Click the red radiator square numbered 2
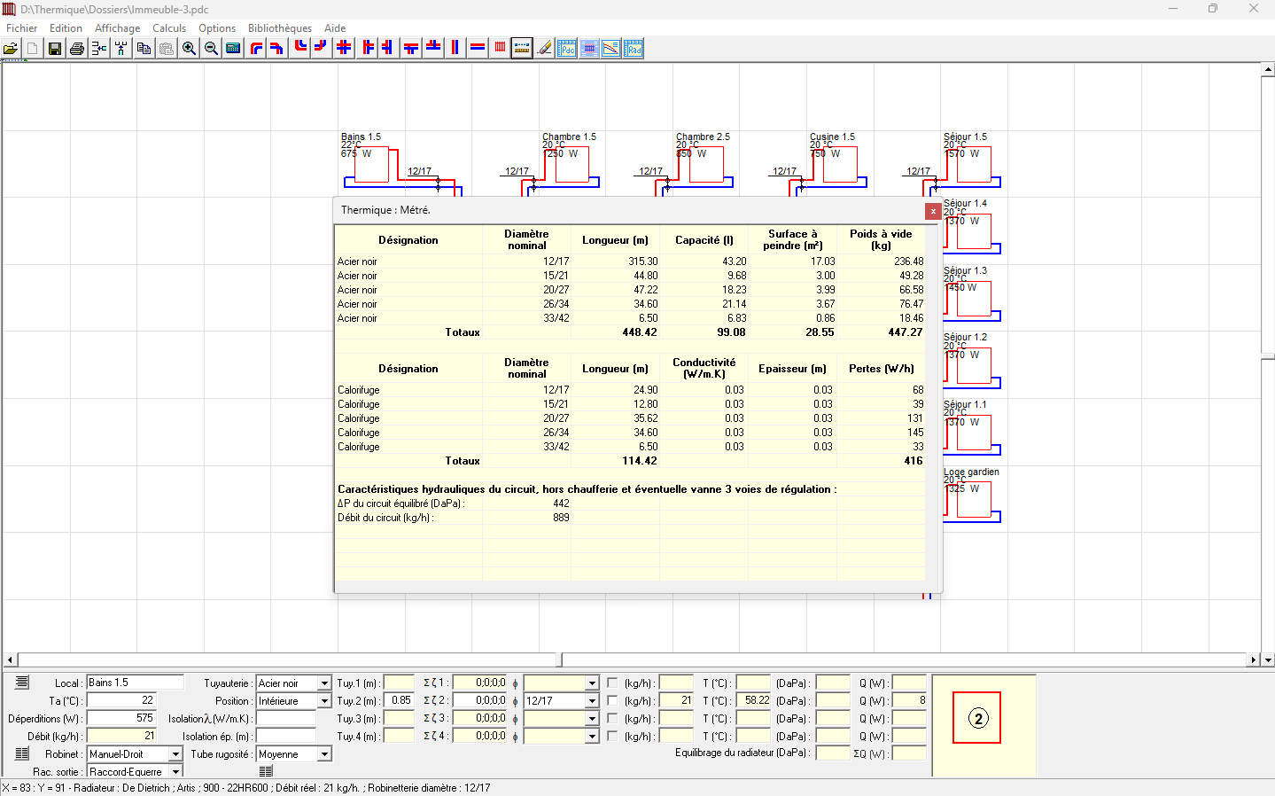1275x796 pixels. (x=976, y=718)
